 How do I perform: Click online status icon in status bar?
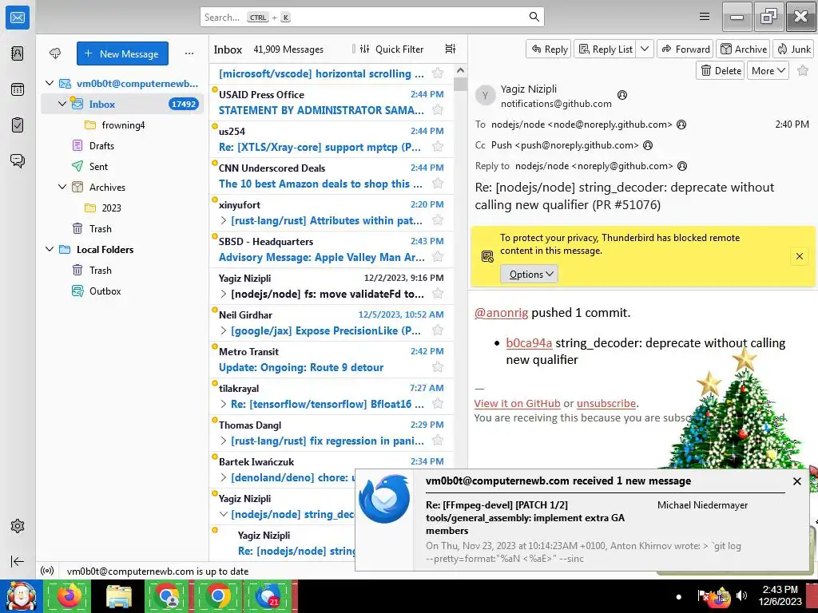click(x=47, y=571)
